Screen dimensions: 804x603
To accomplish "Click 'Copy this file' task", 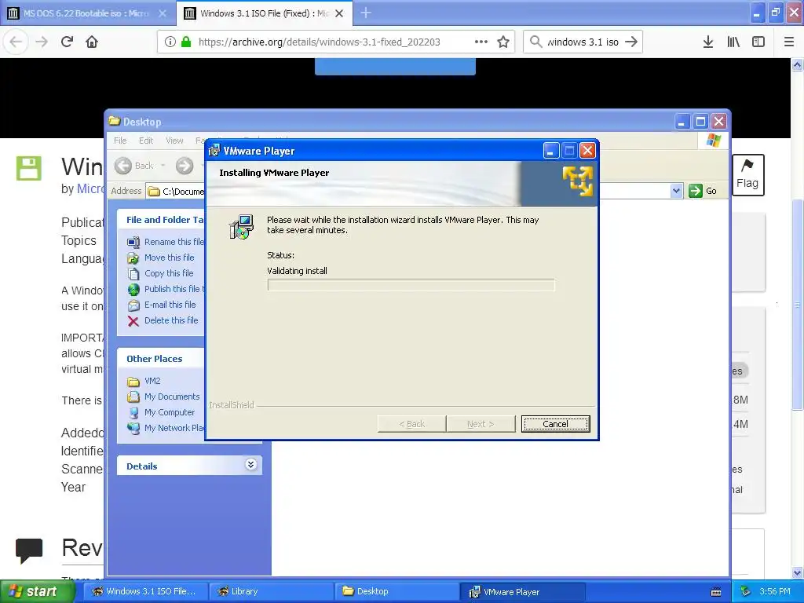I will click(x=169, y=273).
